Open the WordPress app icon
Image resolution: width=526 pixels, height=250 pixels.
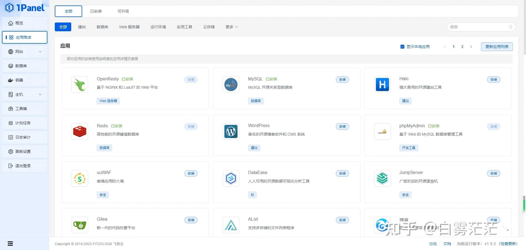pos(231,131)
